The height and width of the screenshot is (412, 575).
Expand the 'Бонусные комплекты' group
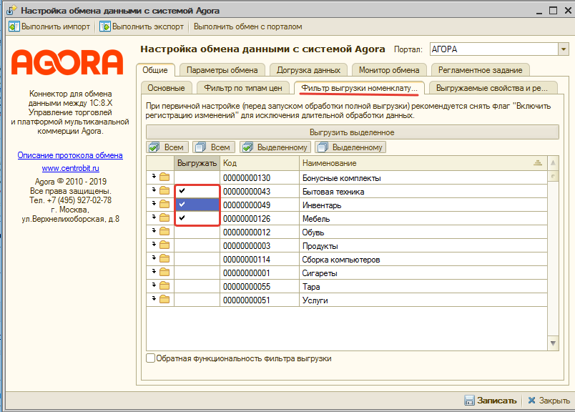[x=152, y=177]
